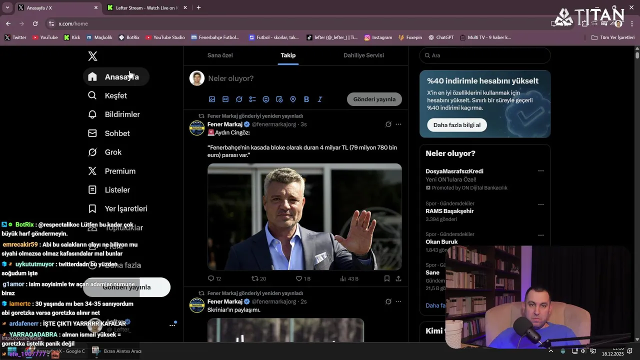The height and width of the screenshot is (360, 640).
Task: Open Bildirimler notifications page
Action: tap(114, 114)
